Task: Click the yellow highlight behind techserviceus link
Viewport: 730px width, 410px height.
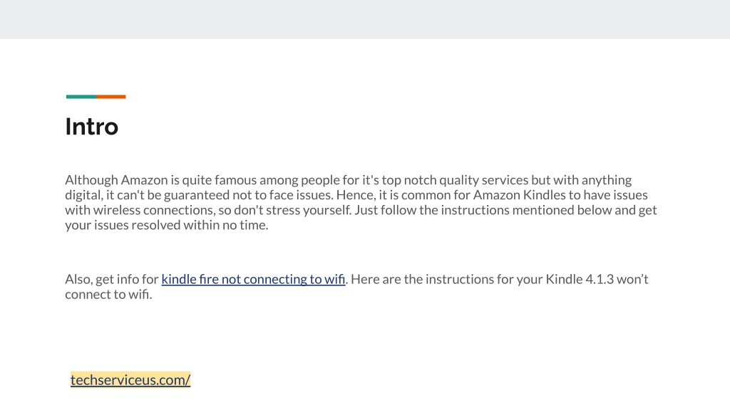Action: [x=130, y=379]
